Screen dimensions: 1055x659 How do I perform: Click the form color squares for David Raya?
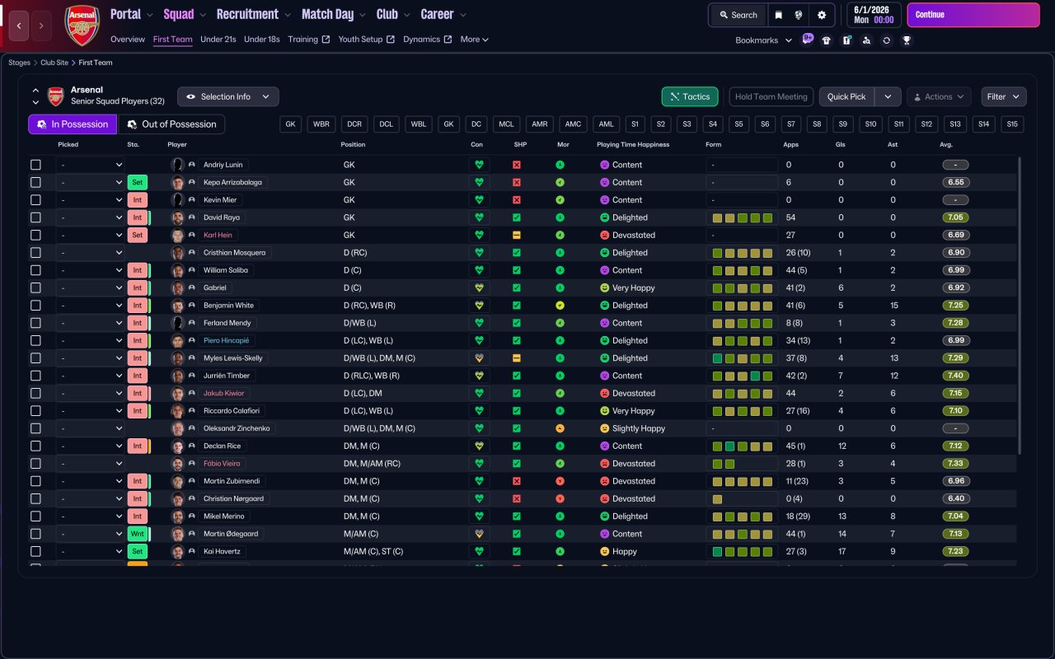click(742, 217)
